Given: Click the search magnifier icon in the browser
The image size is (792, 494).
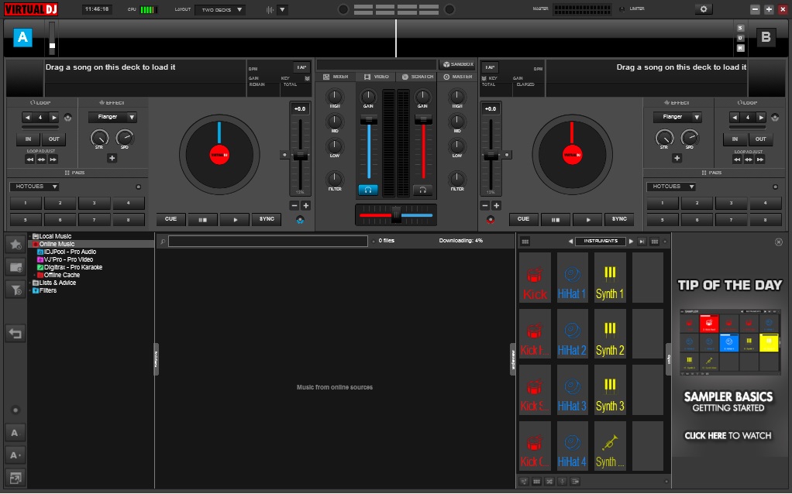Looking at the screenshot, I should pyautogui.click(x=163, y=242).
